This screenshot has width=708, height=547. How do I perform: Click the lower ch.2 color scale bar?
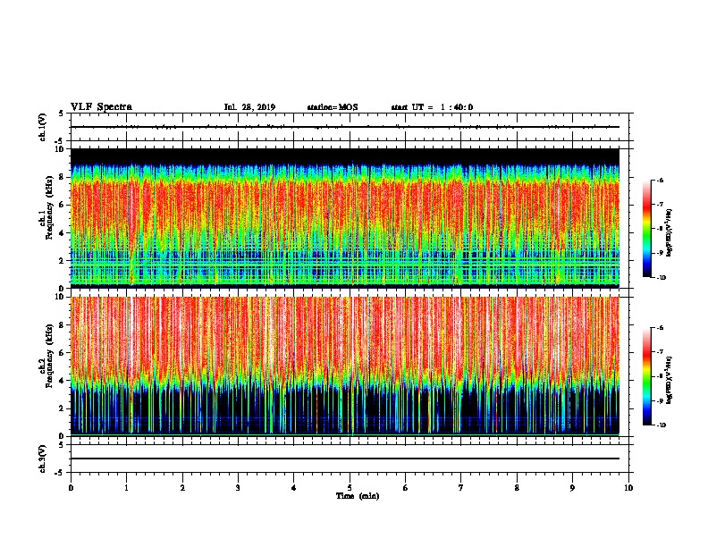[646, 376]
